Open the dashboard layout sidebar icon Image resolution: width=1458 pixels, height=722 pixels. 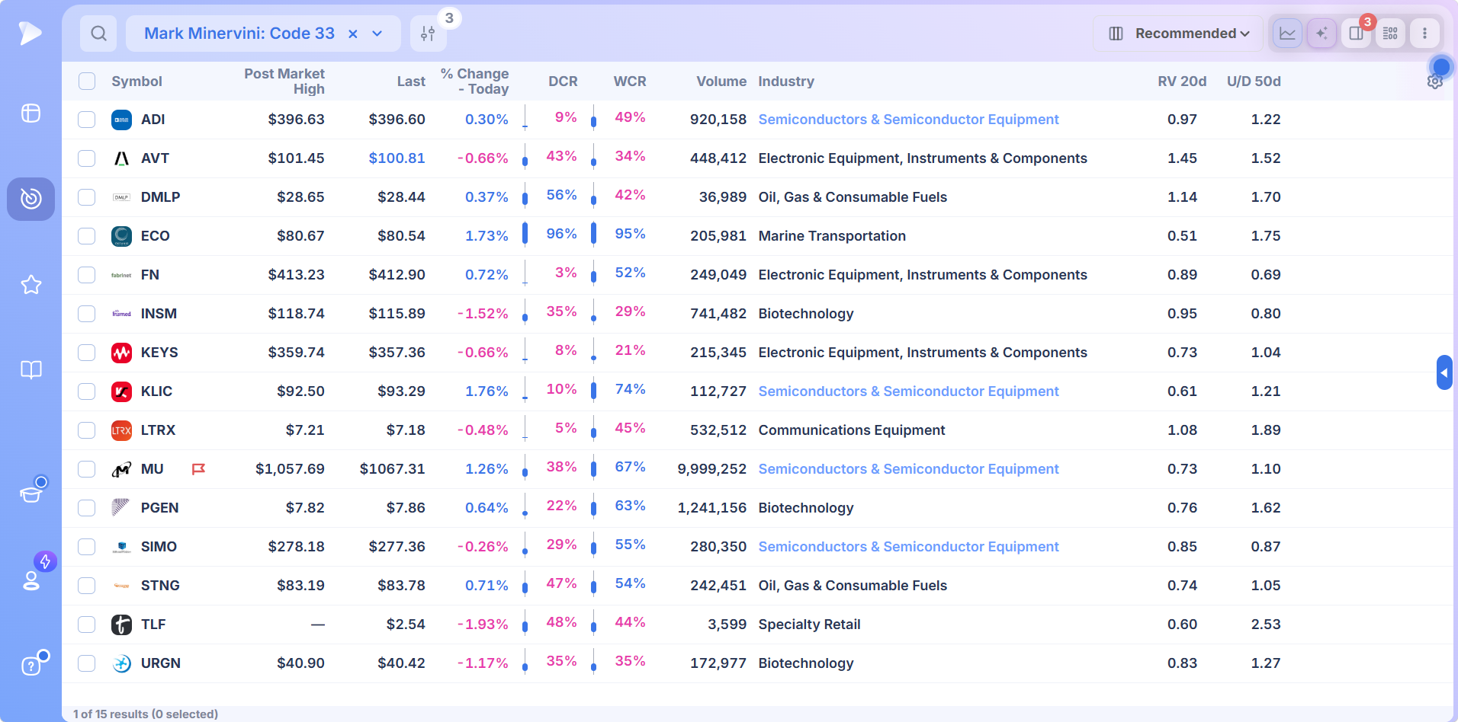point(31,113)
